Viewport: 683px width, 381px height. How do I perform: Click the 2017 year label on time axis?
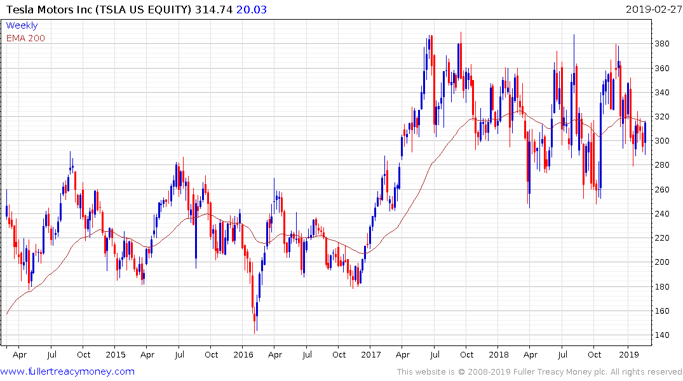click(x=370, y=354)
